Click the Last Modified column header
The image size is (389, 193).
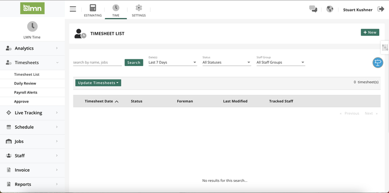pyautogui.click(x=235, y=101)
